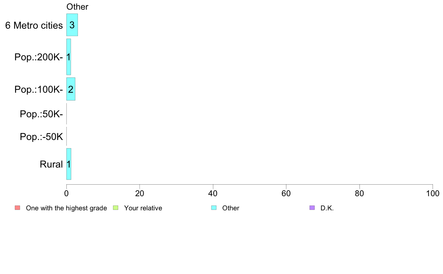Screen dimensions: 443x274
Task: Click the 'Pop.:50K-' axis label
Action: [x=41, y=114]
